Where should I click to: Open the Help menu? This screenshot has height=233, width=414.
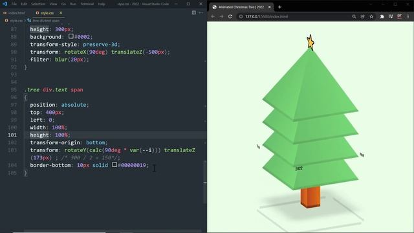pos(102,4)
